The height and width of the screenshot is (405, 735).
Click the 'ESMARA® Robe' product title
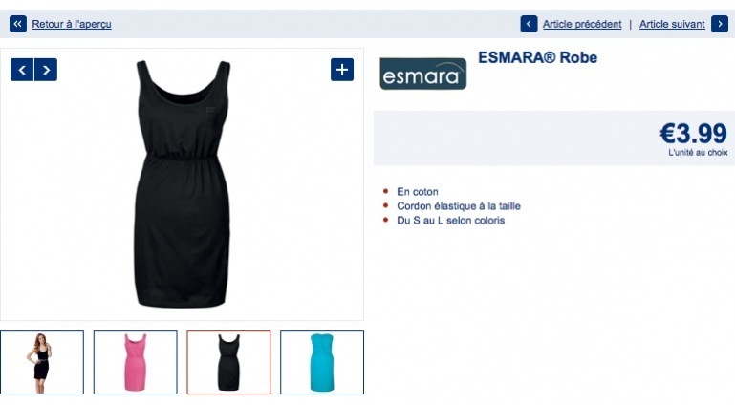pos(538,57)
